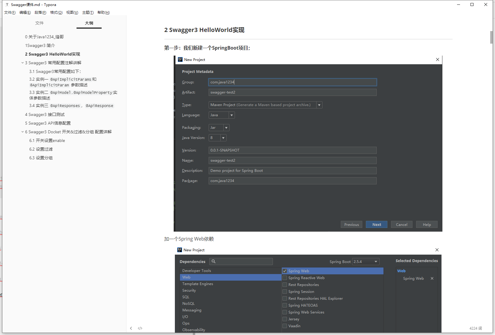Go to outline item 6.3 设置分组
This screenshot has width=495, height=335.
(41, 158)
